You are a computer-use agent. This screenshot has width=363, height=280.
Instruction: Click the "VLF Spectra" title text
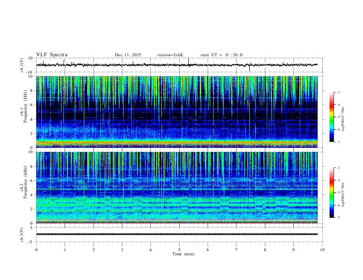[52, 55]
